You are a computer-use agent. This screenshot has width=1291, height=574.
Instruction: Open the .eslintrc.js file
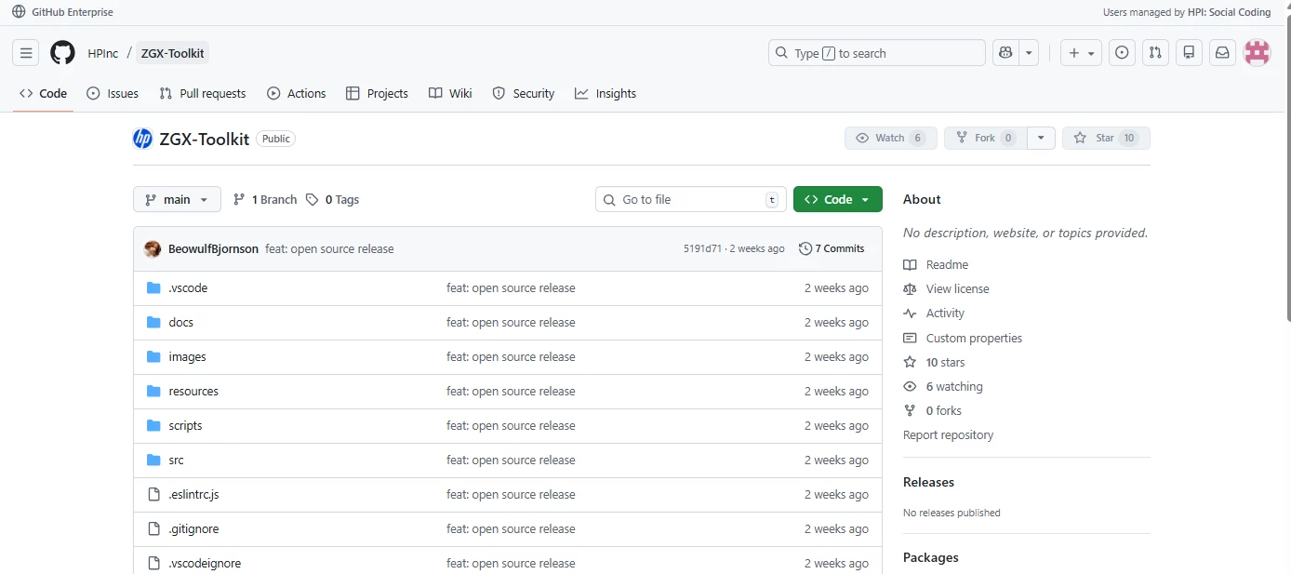pos(193,495)
